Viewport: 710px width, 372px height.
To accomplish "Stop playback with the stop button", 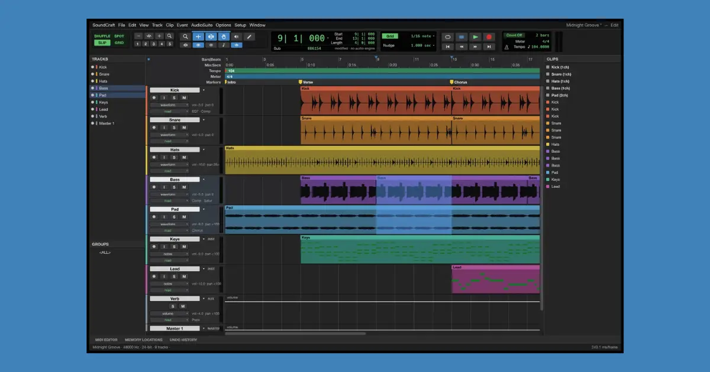I will (x=461, y=37).
